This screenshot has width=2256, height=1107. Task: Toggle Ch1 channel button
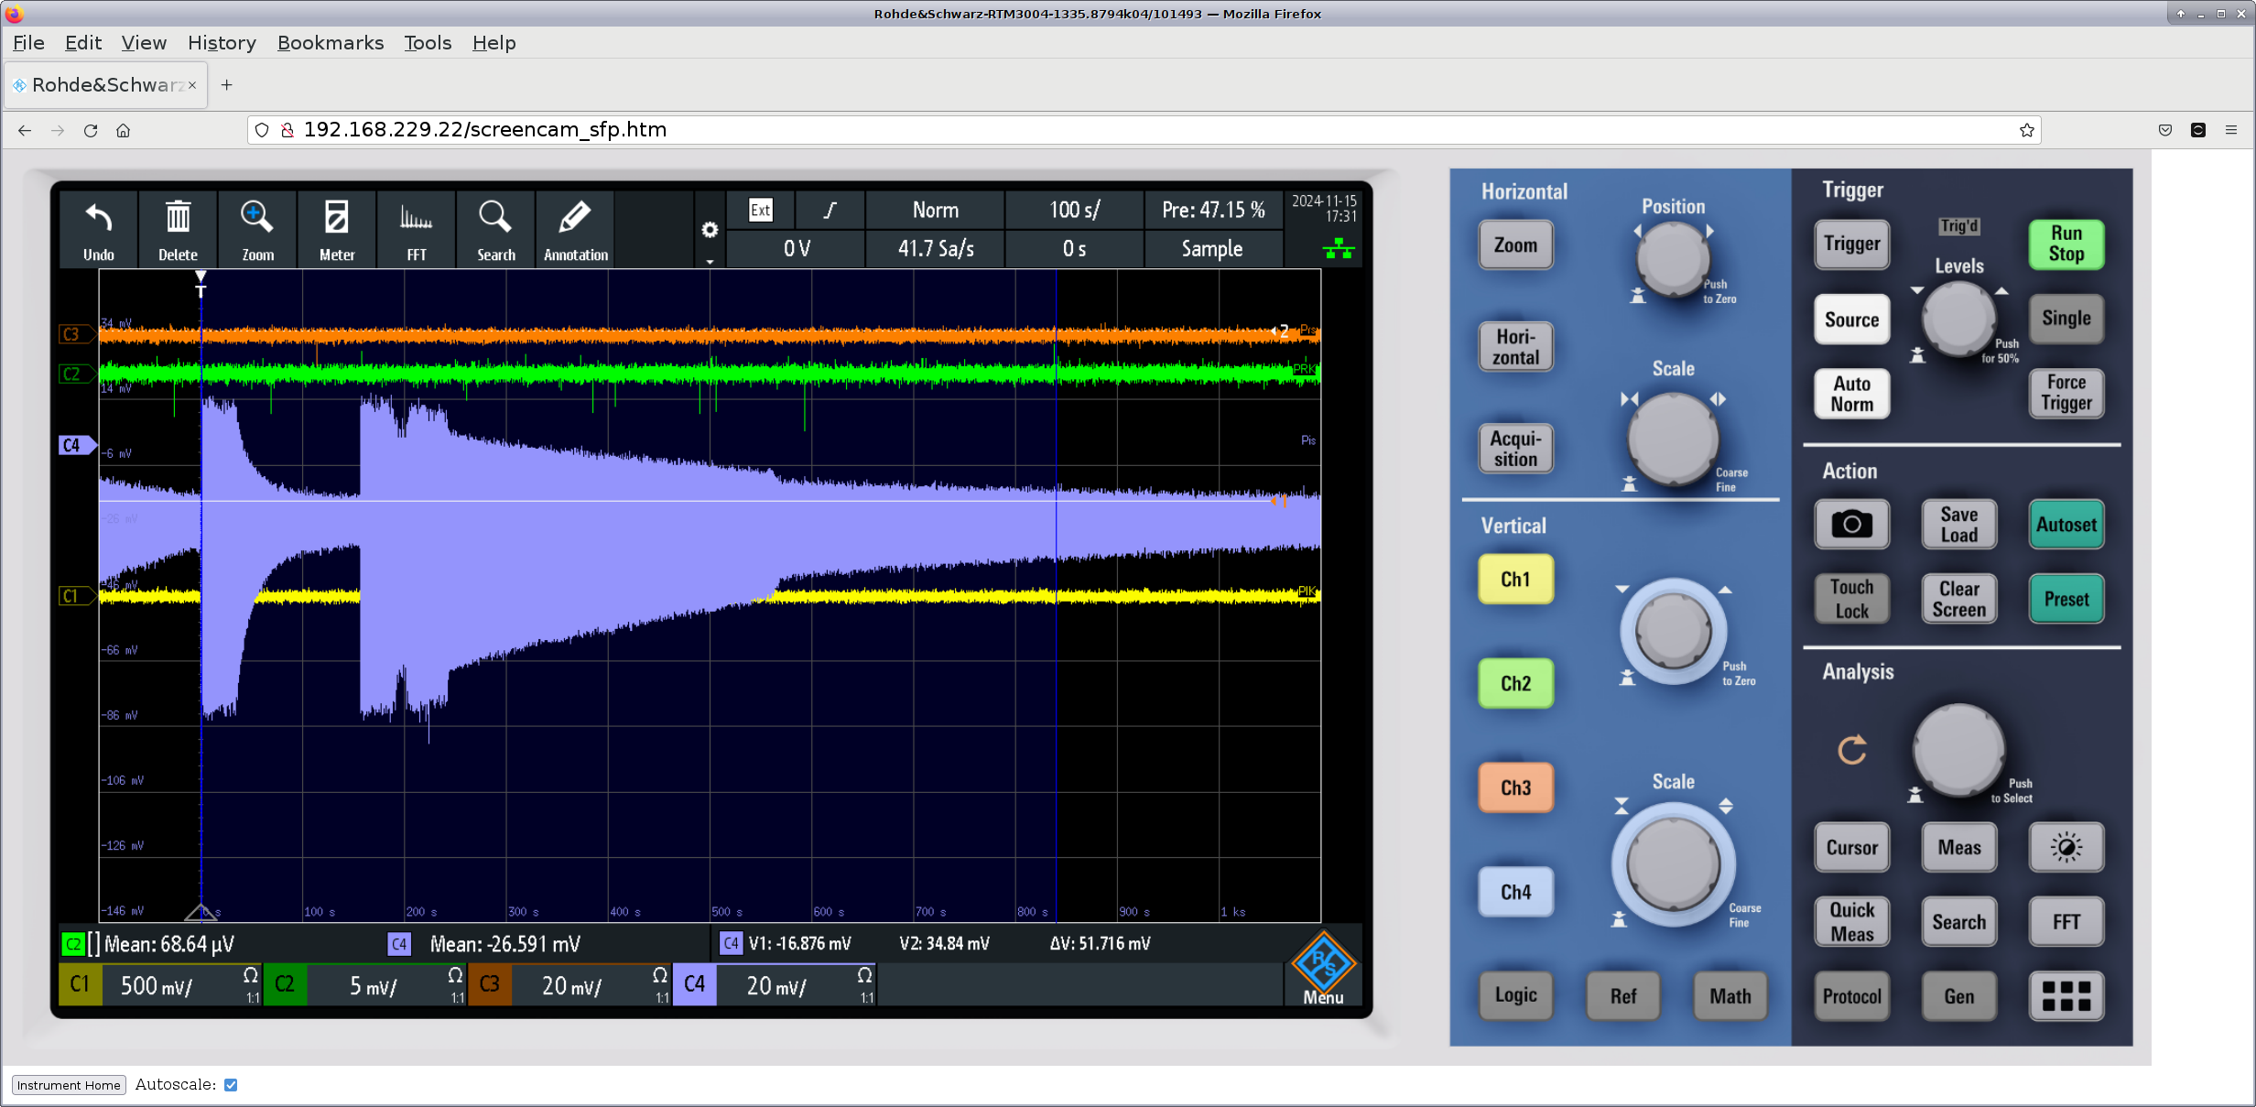[1515, 579]
